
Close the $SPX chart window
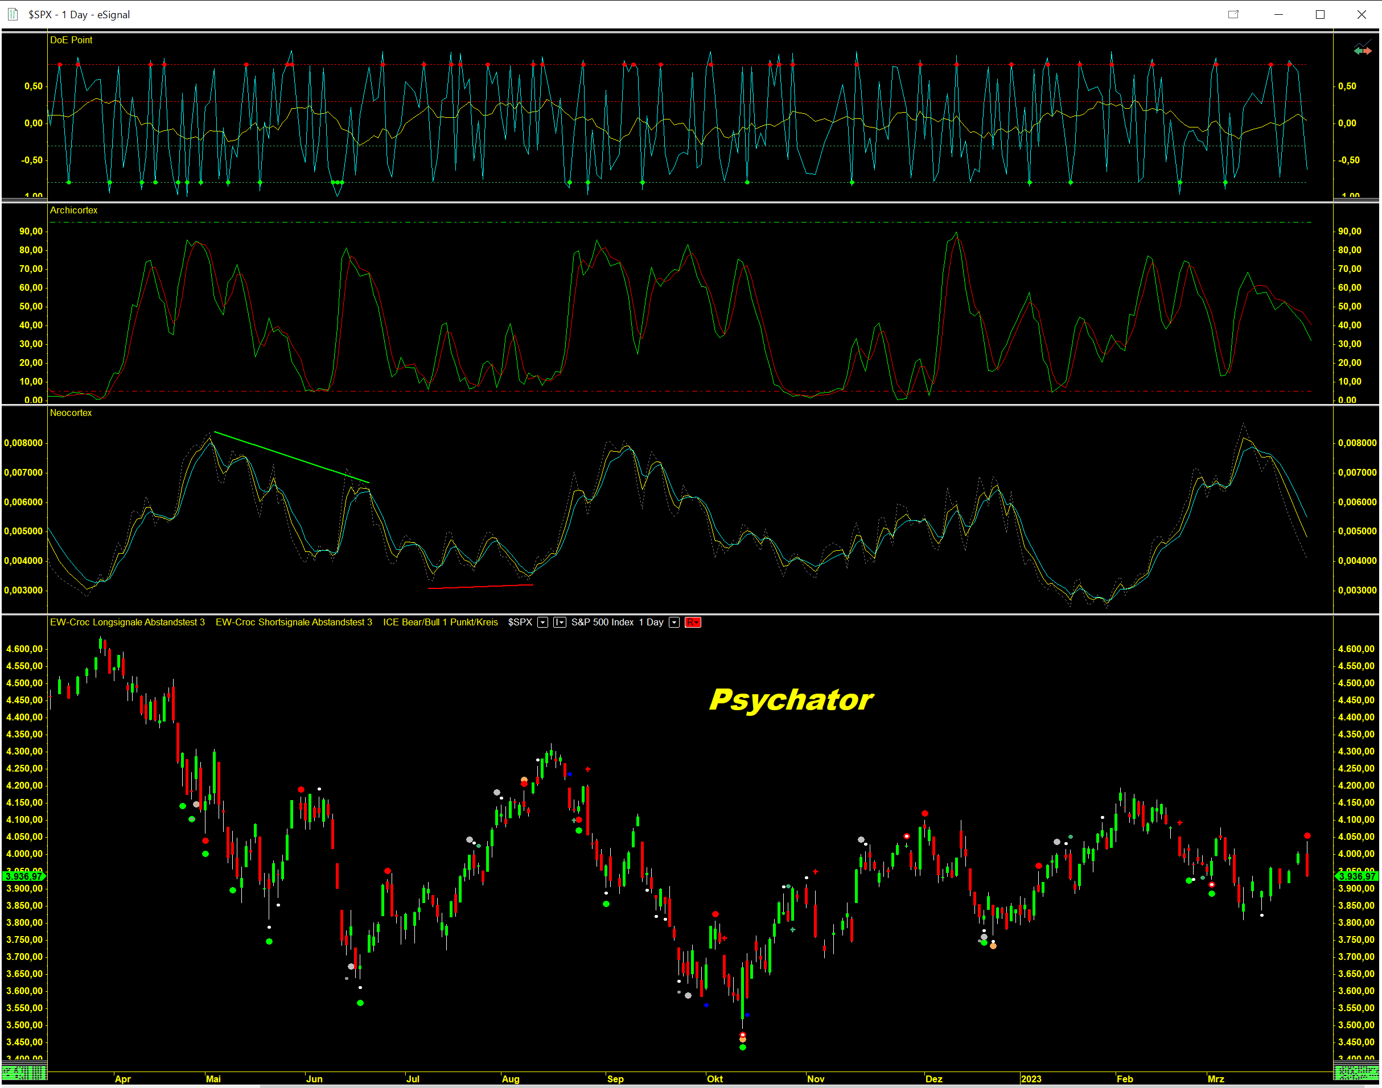pyautogui.click(x=1361, y=15)
